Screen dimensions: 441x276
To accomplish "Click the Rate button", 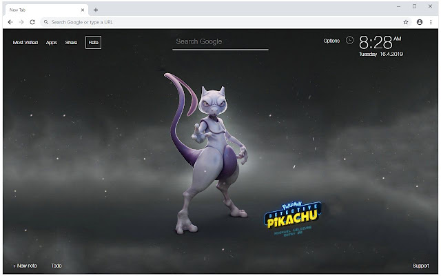I will (94, 43).
